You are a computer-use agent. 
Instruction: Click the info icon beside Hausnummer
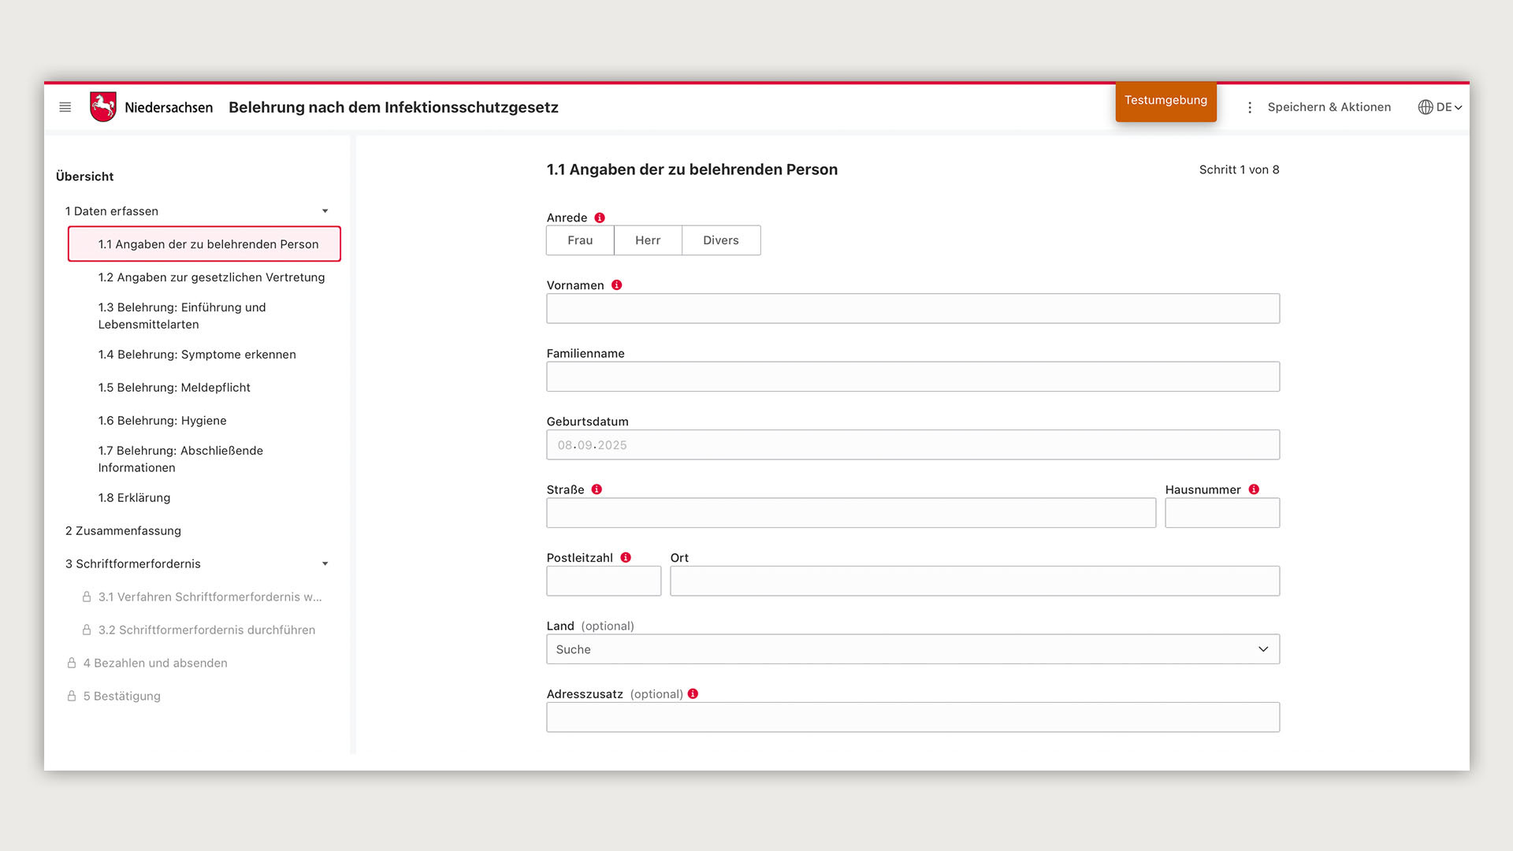point(1254,489)
